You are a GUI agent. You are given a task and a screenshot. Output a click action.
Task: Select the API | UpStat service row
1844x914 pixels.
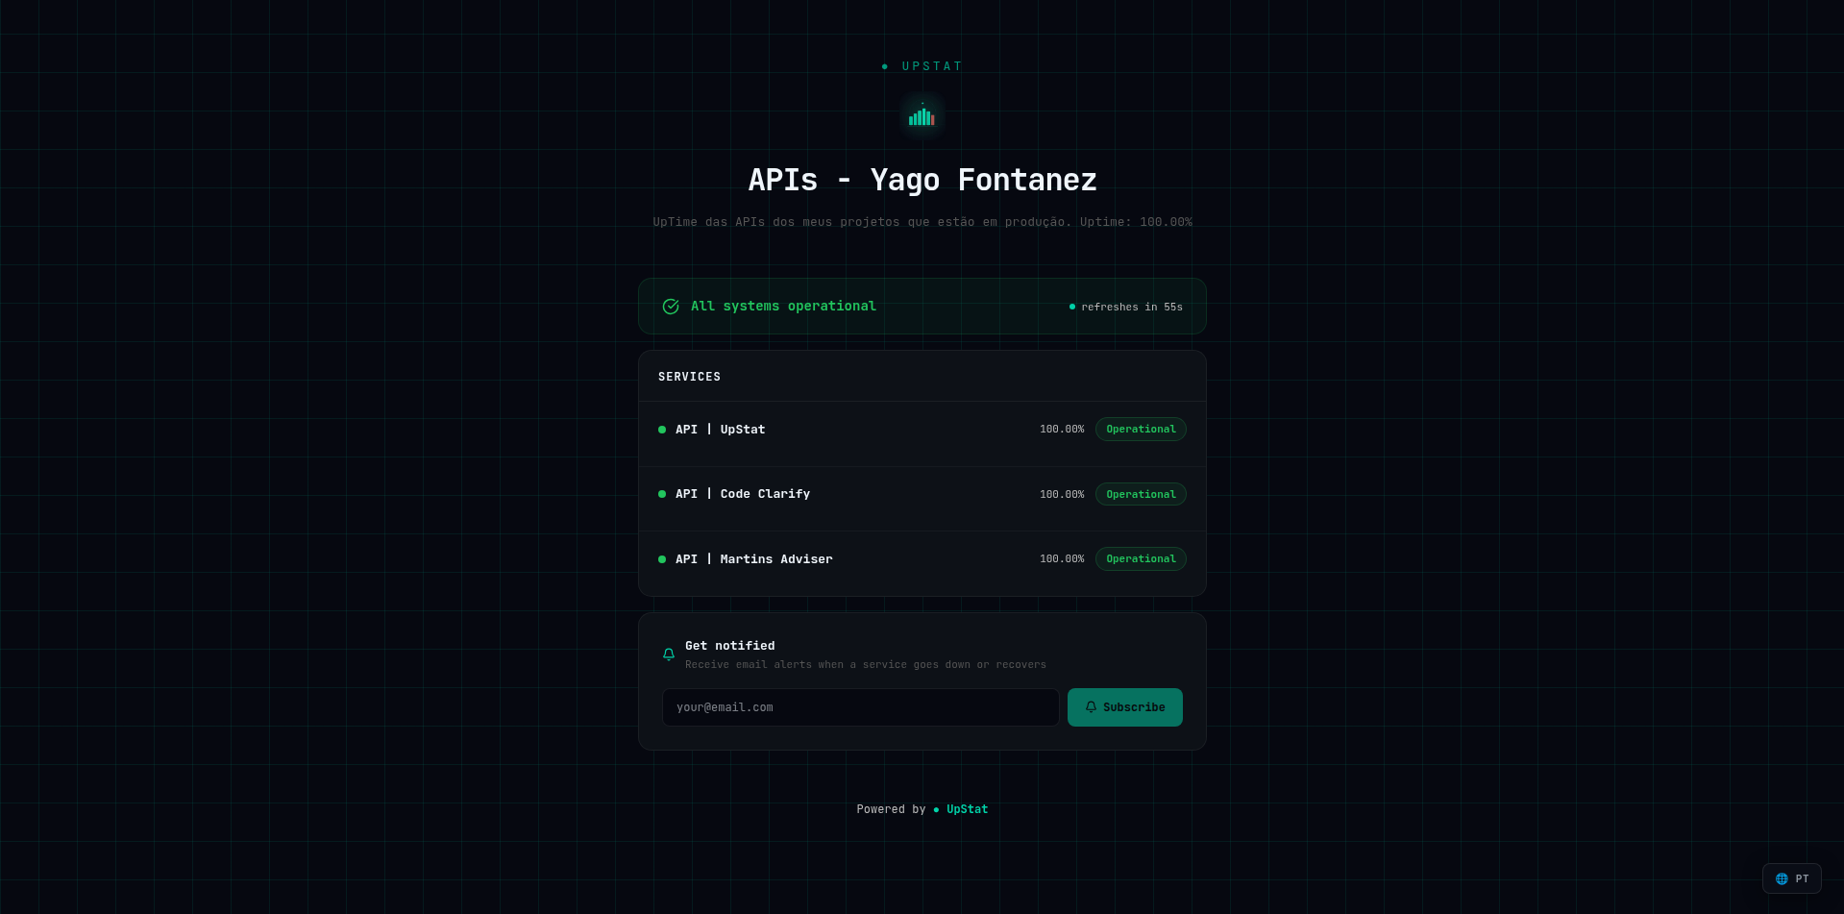pos(922,433)
